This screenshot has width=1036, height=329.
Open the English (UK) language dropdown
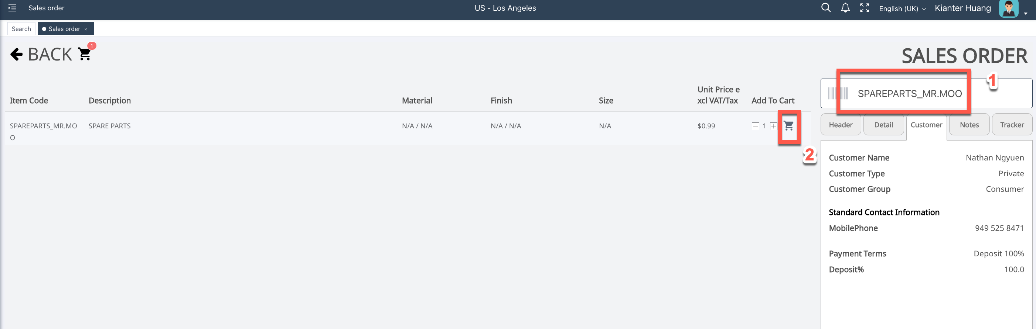(902, 9)
